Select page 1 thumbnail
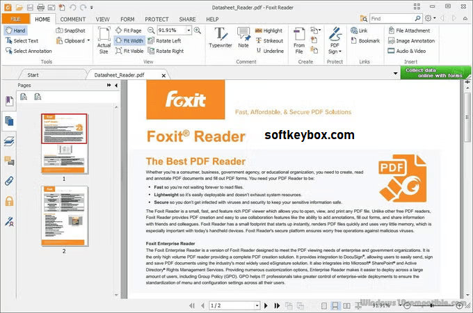Viewport: 473px width, 313px height. (64, 144)
